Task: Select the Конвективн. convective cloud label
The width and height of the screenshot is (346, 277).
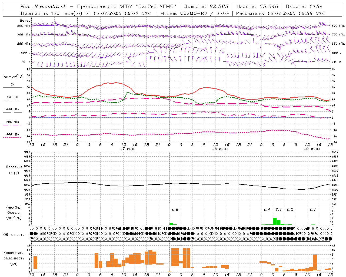Action: pyautogui.click(x=14, y=253)
